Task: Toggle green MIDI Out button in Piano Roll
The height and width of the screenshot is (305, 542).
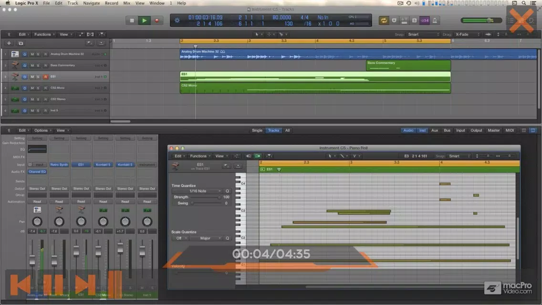Action: [258, 156]
